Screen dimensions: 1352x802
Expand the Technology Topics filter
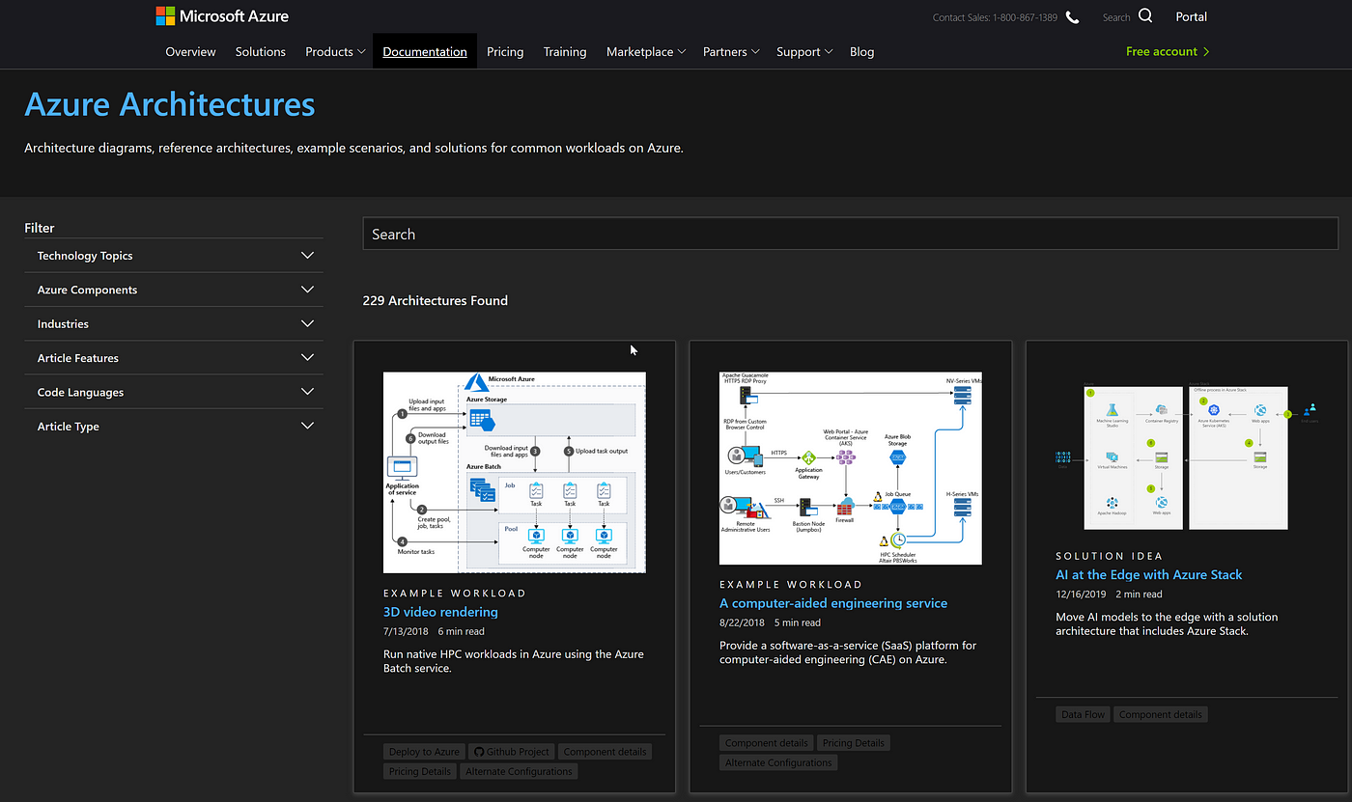pos(174,256)
